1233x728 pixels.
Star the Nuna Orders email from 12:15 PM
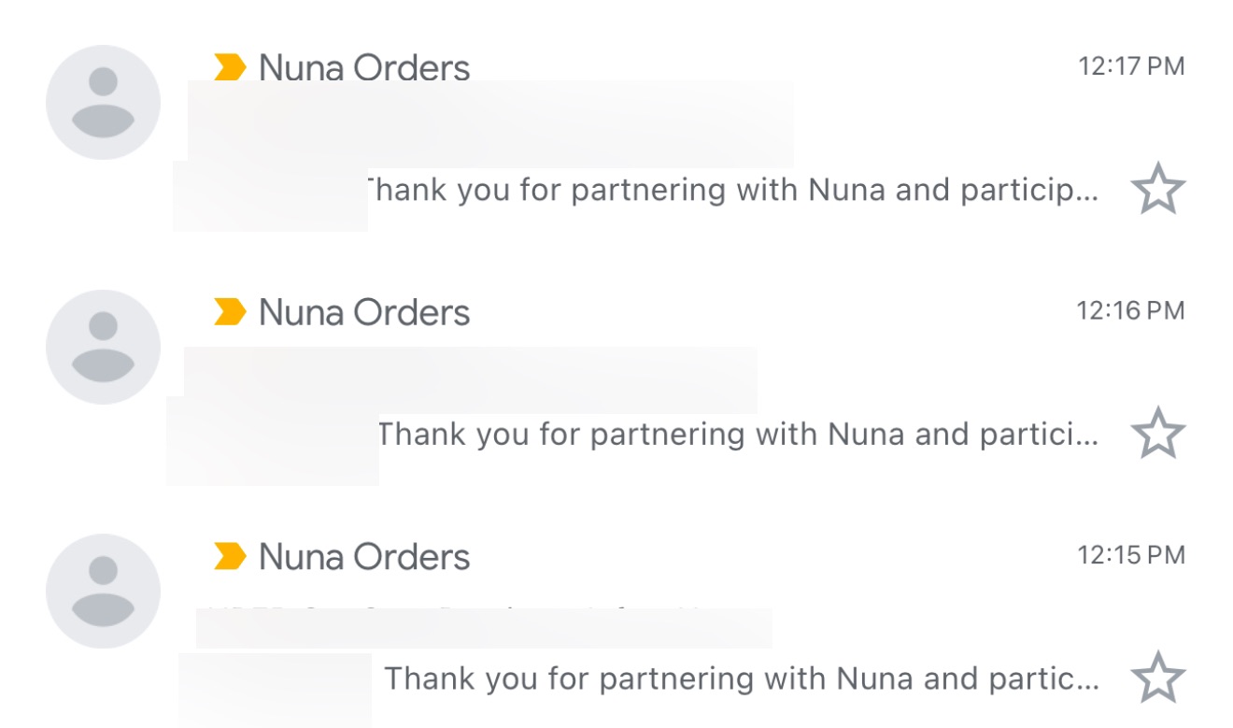[1157, 678]
